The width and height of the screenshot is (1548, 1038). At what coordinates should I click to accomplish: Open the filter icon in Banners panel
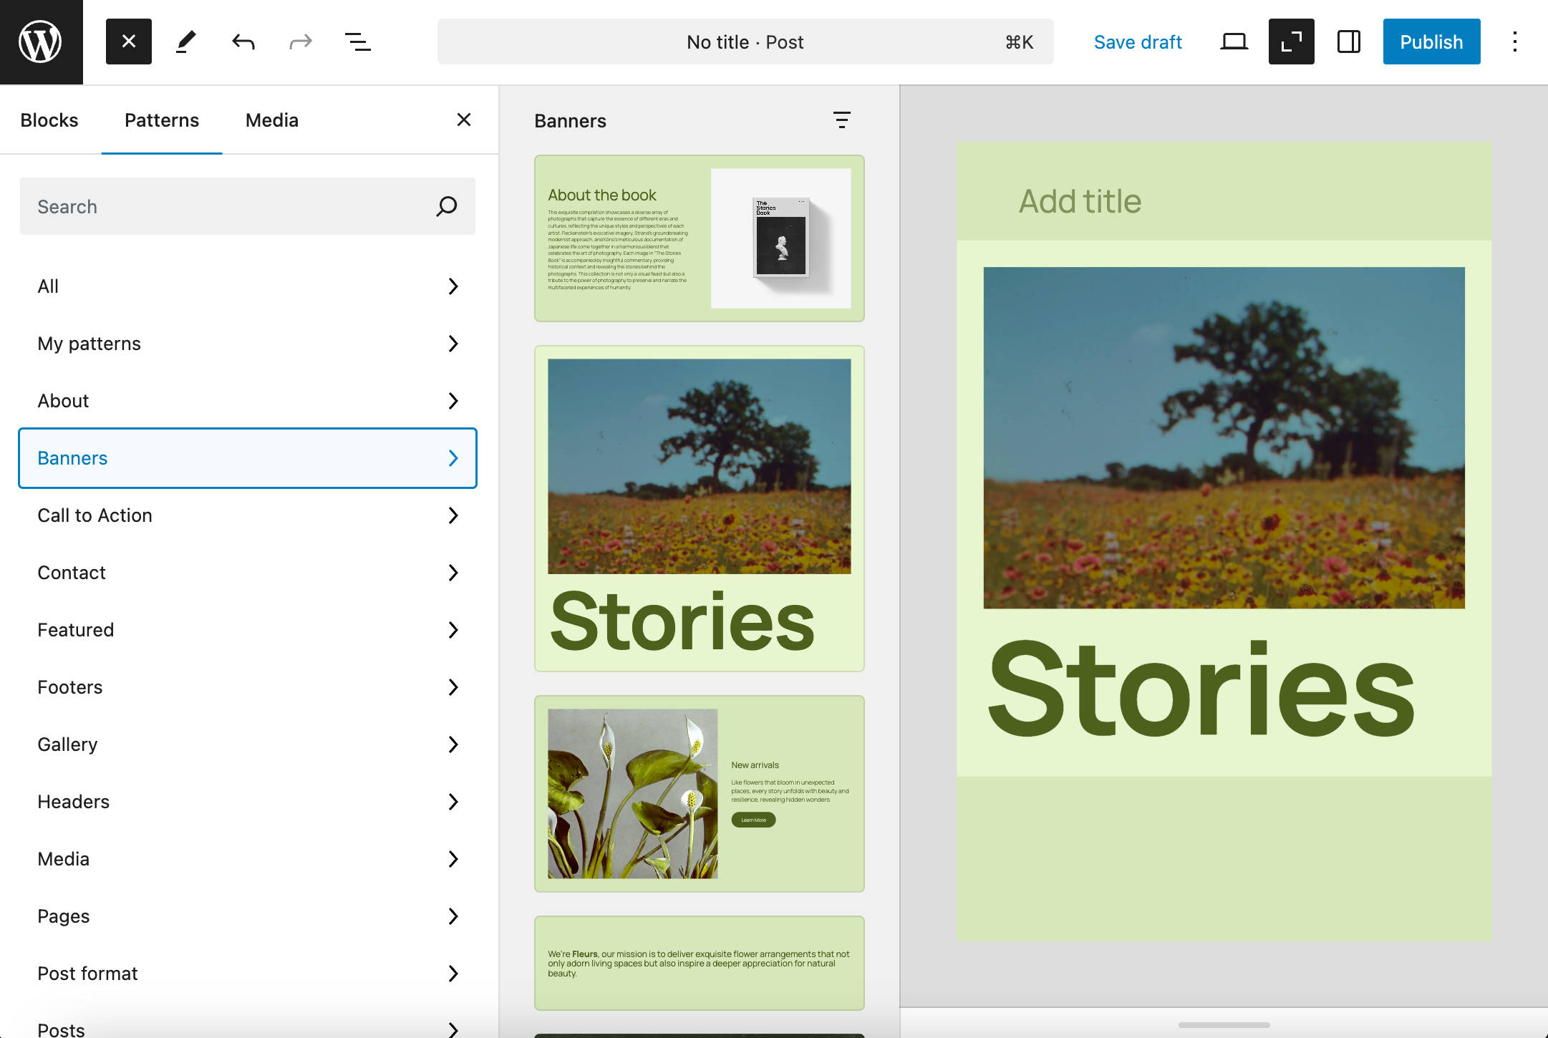842,120
